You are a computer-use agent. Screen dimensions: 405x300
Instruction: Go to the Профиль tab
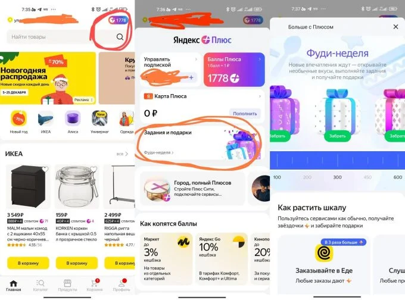coord(121,286)
